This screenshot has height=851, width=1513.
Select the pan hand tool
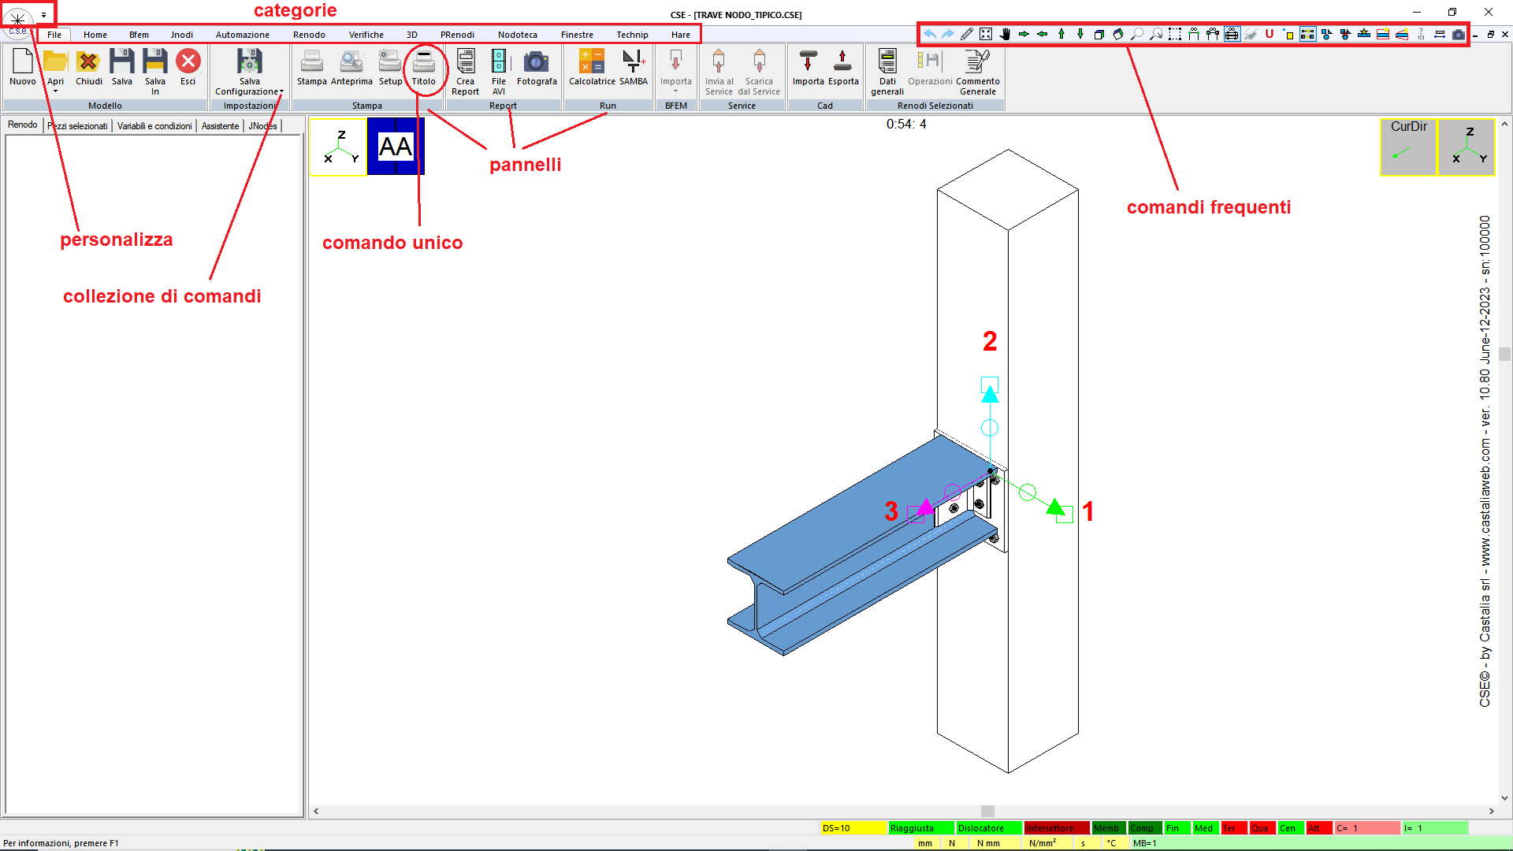pos(1005,34)
